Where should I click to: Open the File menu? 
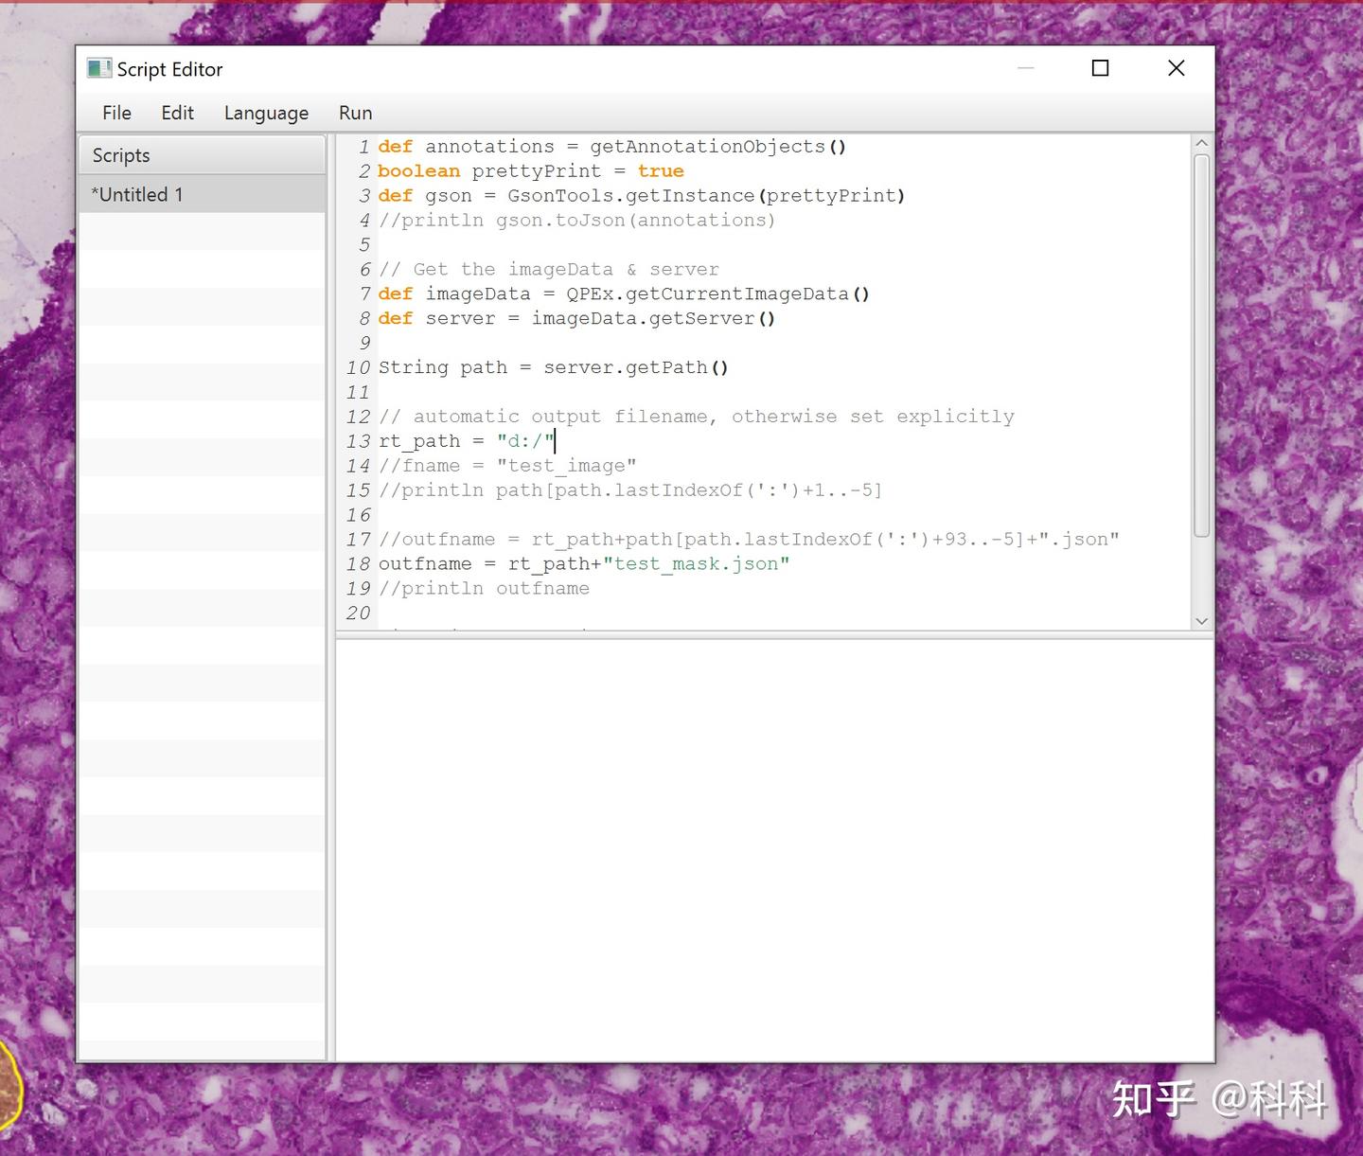[x=115, y=113]
